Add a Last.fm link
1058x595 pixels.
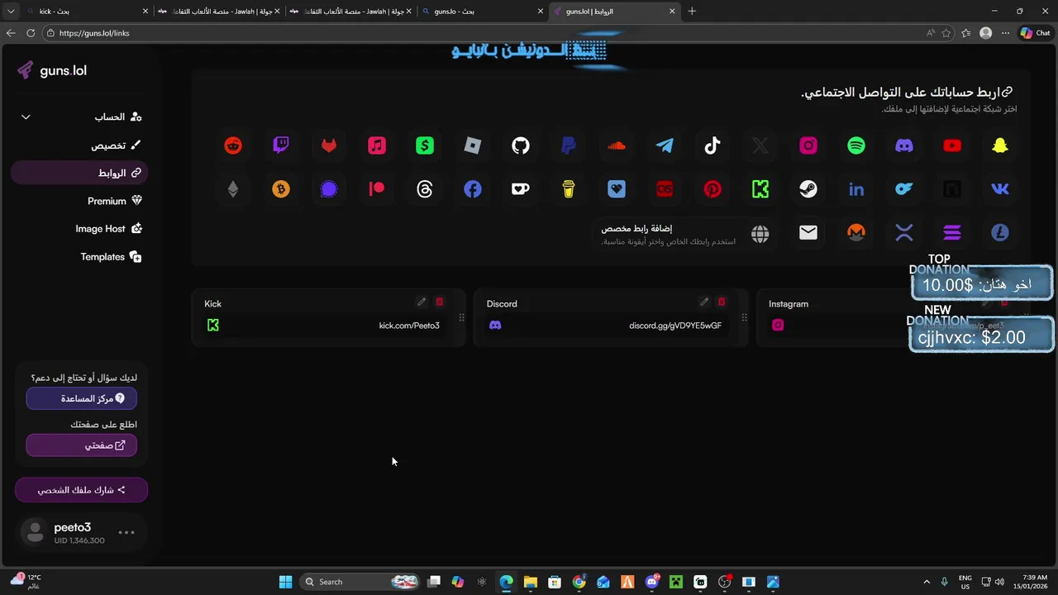pos(665,189)
